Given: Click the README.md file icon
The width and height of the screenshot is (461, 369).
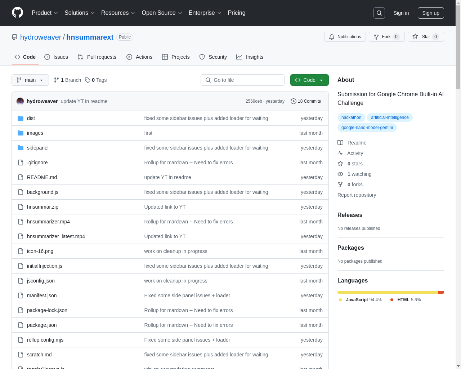Looking at the screenshot, I should pyautogui.click(x=21, y=177).
